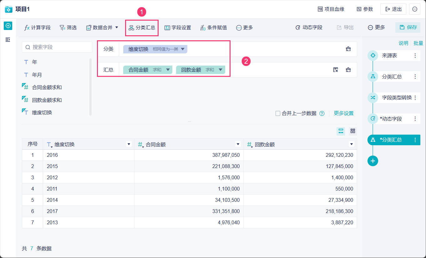This screenshot has width=426, height=258.
Task: Open the 更多设置 link
Action: [x=343, y=113]
